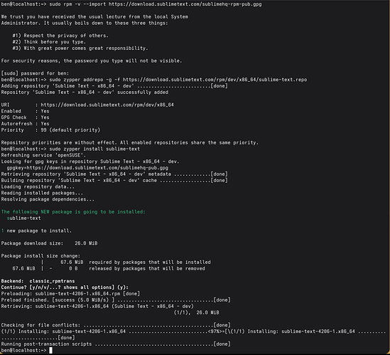Viewport: 390px width, 355px height.
Task: Click the URI value download.sublimetext.com/rpm/dev/x86_64
Action: click(107, 105)
